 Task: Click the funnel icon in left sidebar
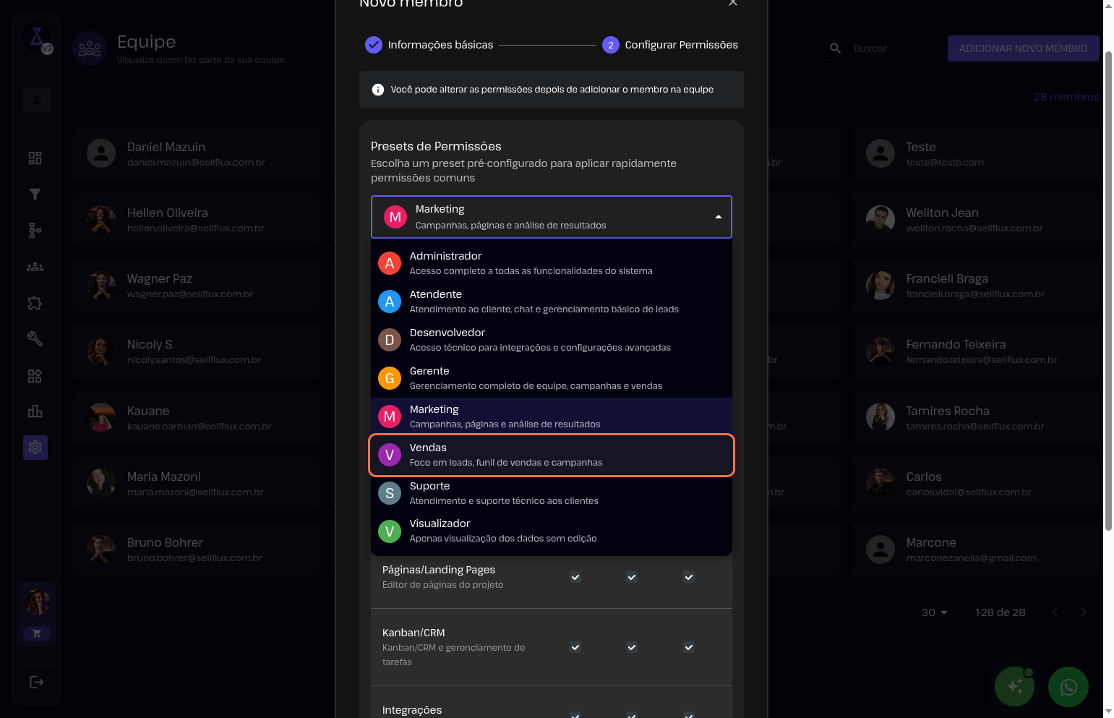pos(35,194)
